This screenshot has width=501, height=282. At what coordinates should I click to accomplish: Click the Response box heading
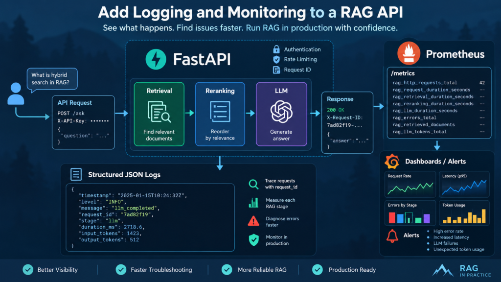coord(340,99)
